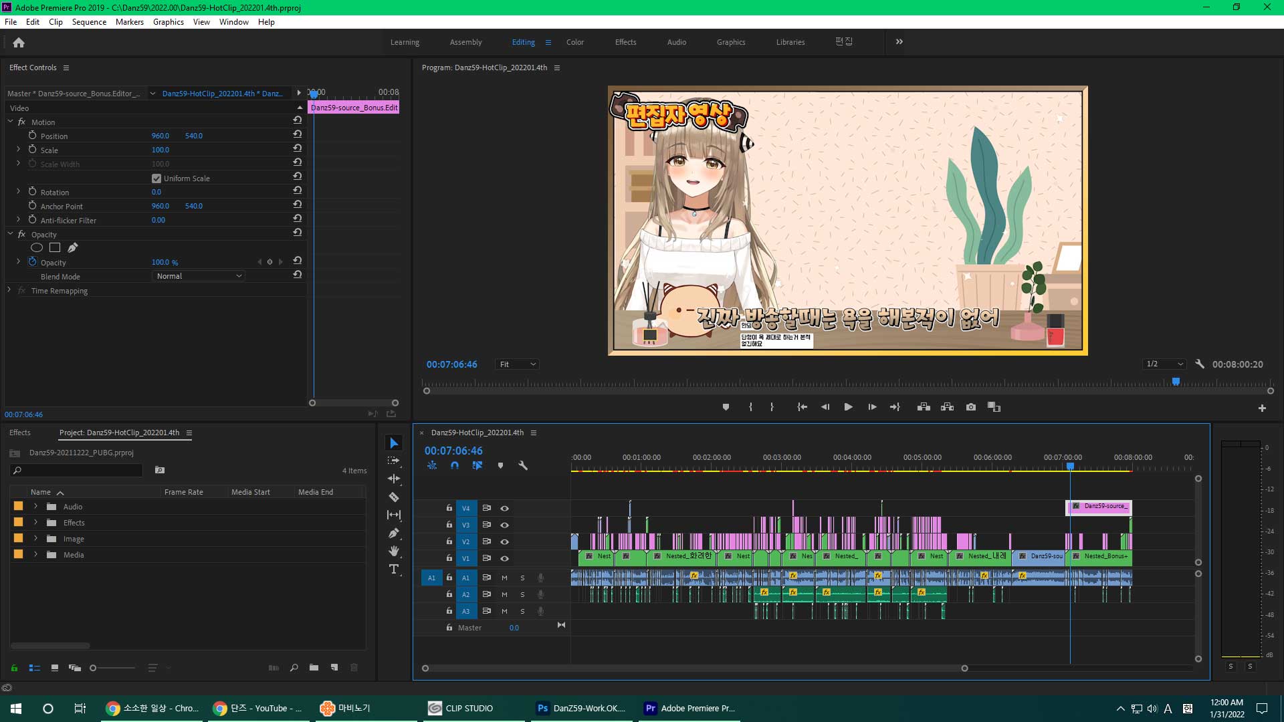Create ellipse mask for Opacity

coord(37,248)
